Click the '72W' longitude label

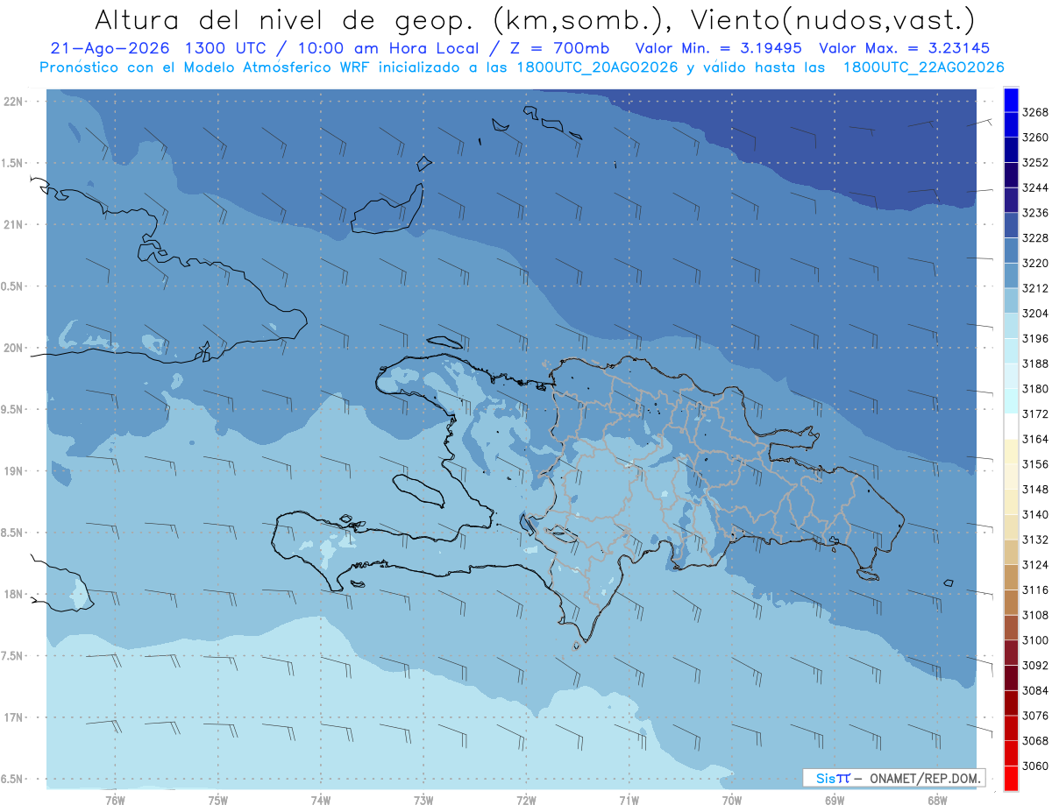pyautogui.click(x=526, y=800)
